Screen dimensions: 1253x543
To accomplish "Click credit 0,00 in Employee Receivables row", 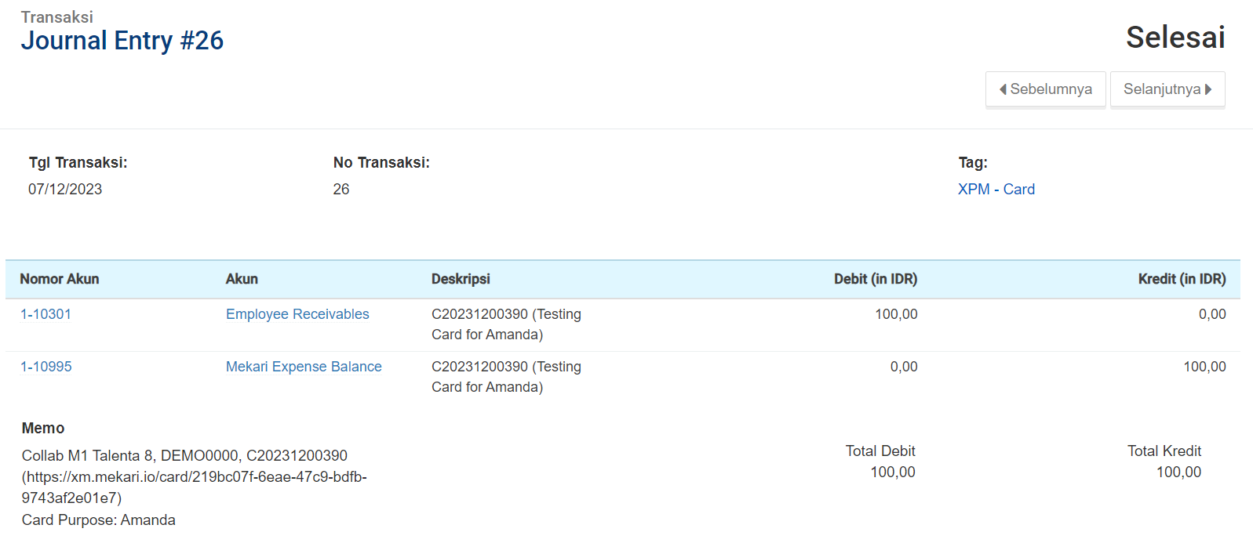I will point(1212,314).
